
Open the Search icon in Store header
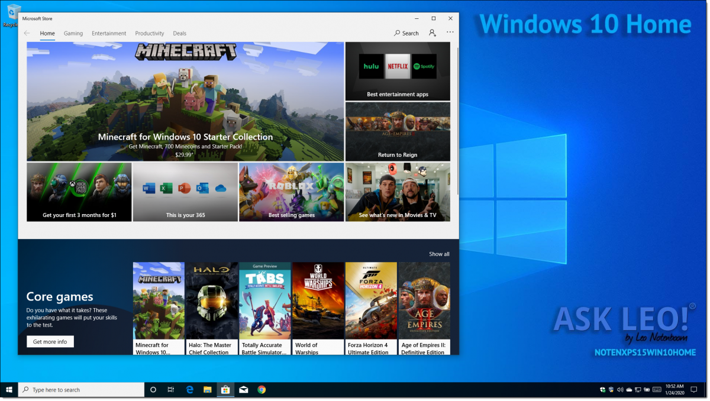click(x=406, y=33)
